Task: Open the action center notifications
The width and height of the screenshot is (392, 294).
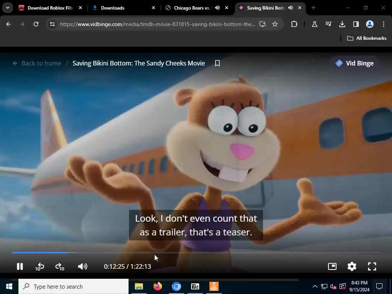Action: coord(379,286)
